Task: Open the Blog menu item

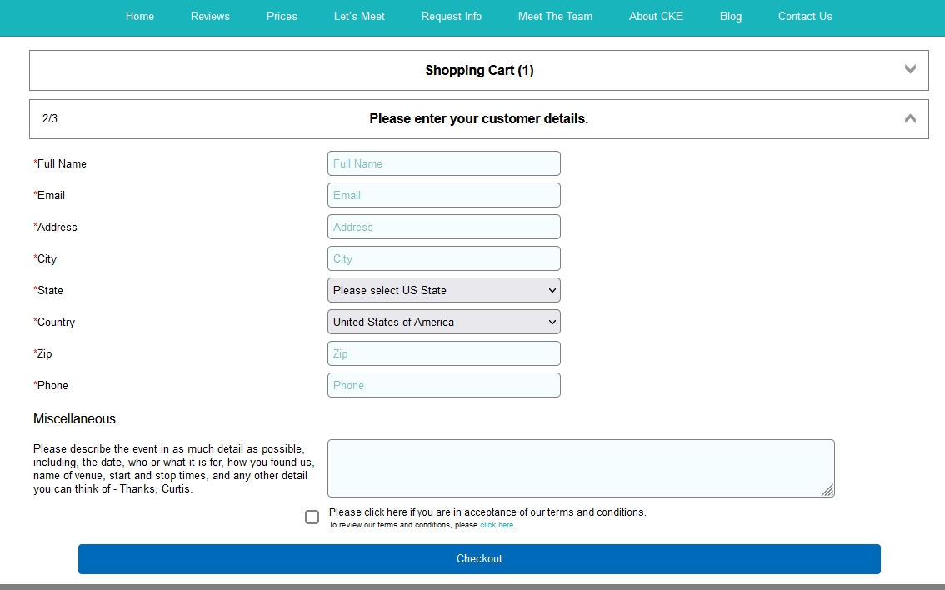Action: pyautogui.click(x=730, y=17)
